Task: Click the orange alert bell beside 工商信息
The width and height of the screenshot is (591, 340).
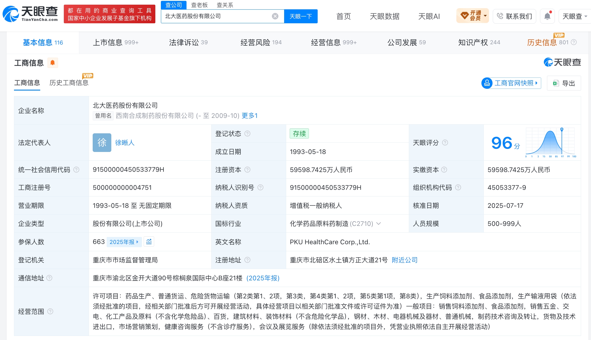Action: point(52,63)
